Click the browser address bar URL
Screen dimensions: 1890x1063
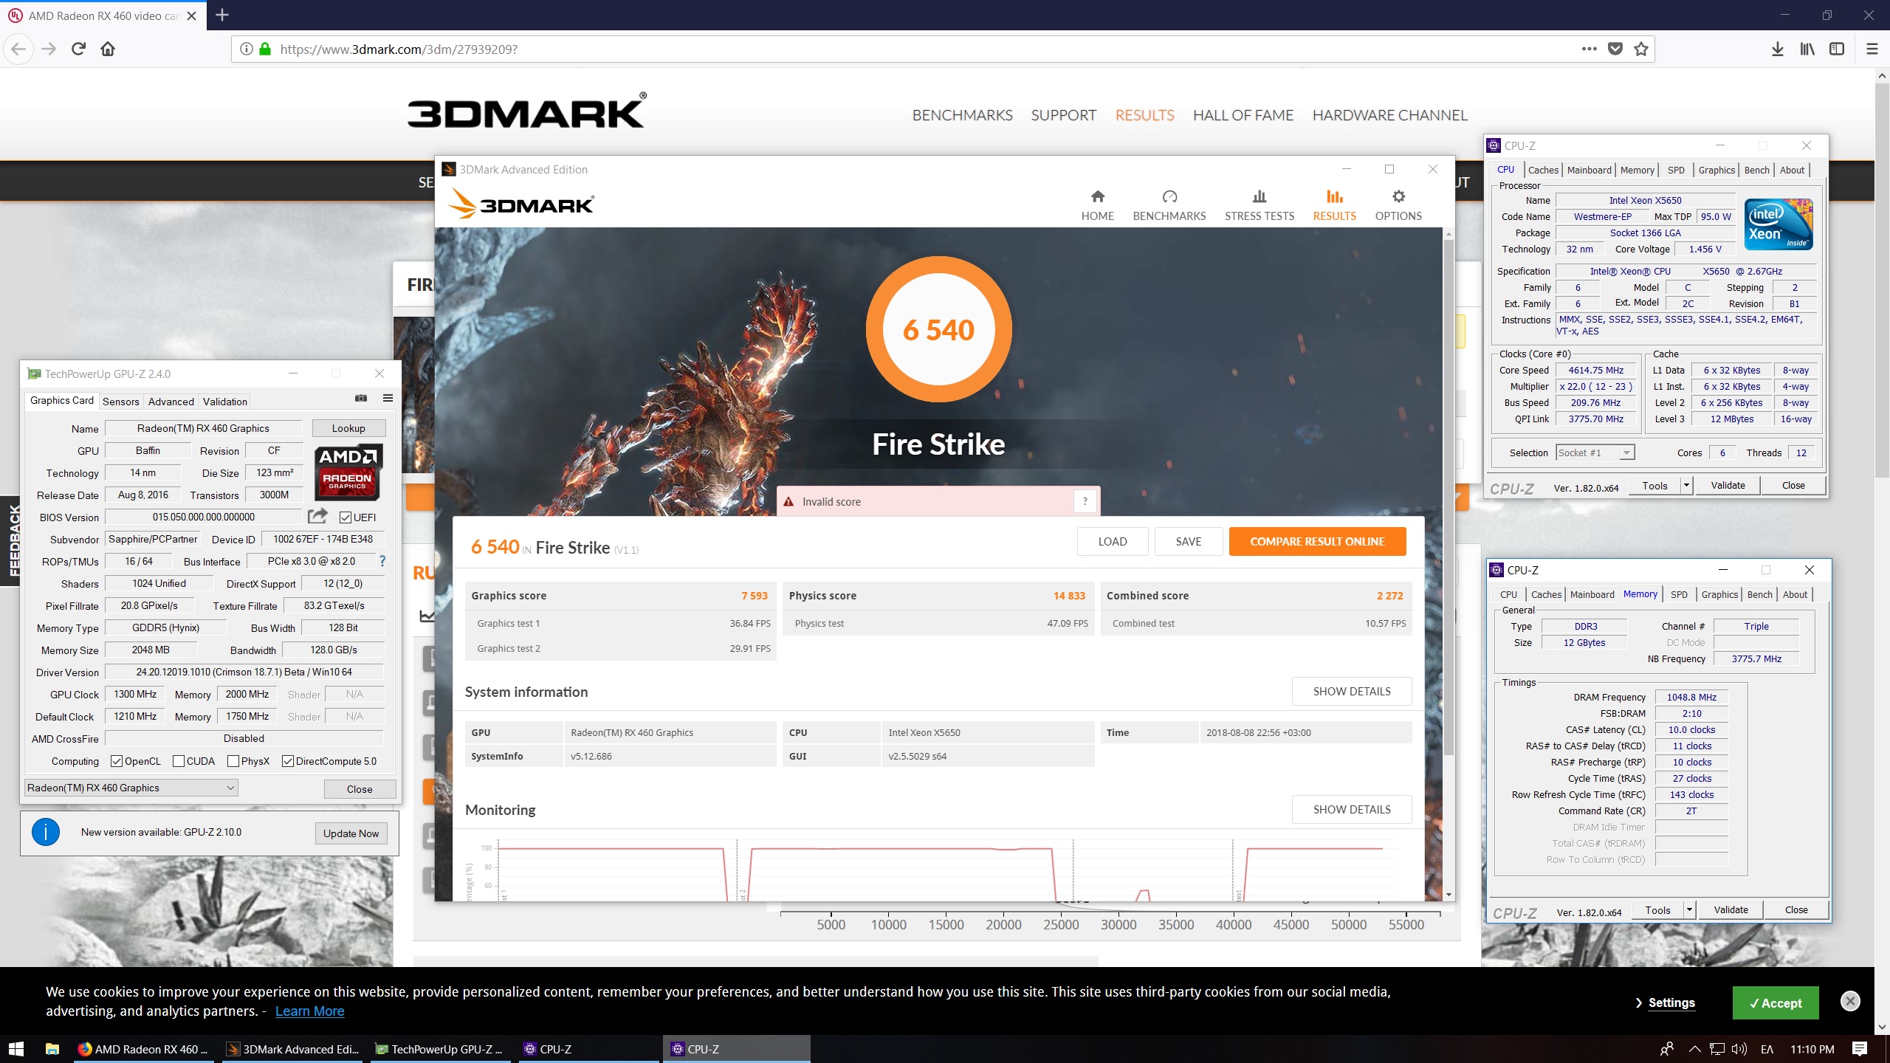pos(399,49)
